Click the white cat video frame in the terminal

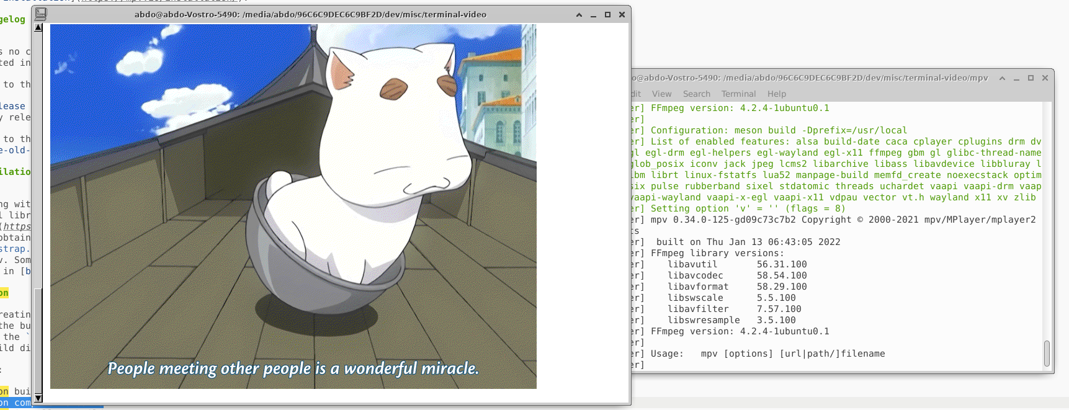click(x=293, y=207)
